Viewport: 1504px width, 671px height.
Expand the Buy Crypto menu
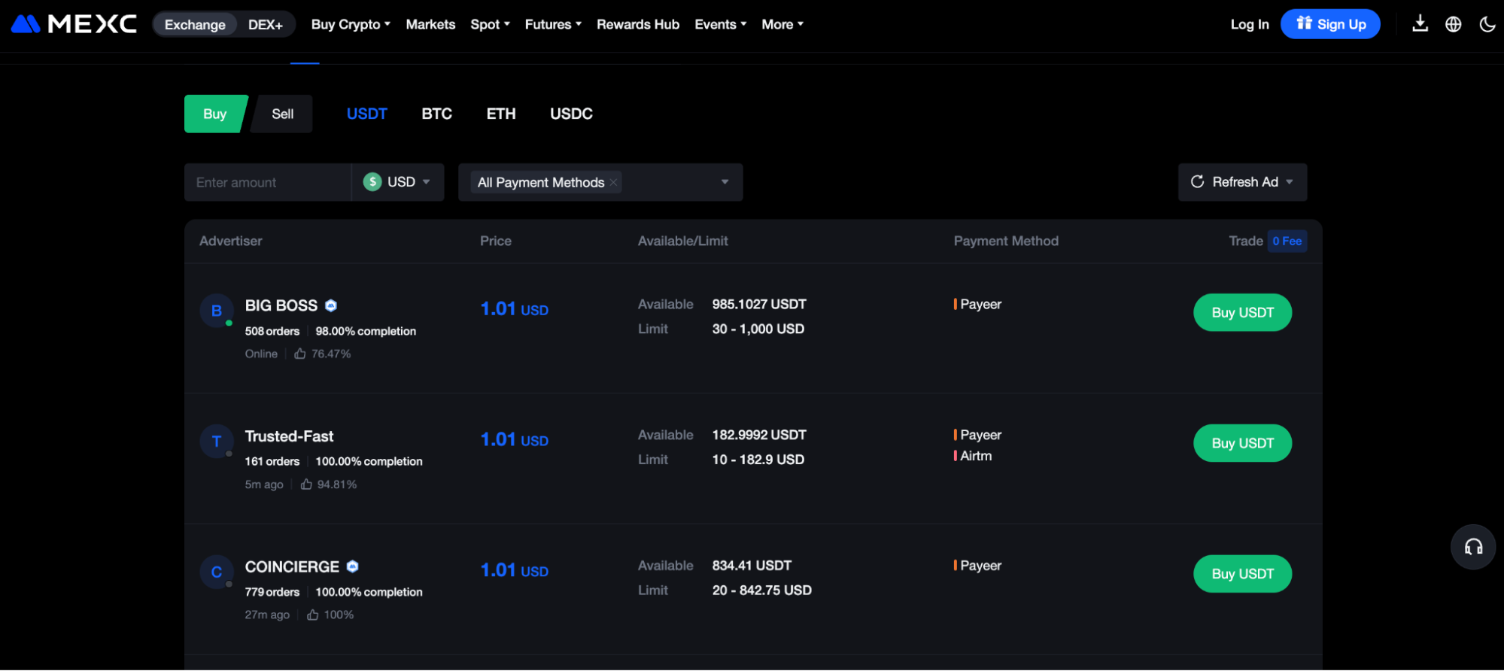(x=351, y=24)
